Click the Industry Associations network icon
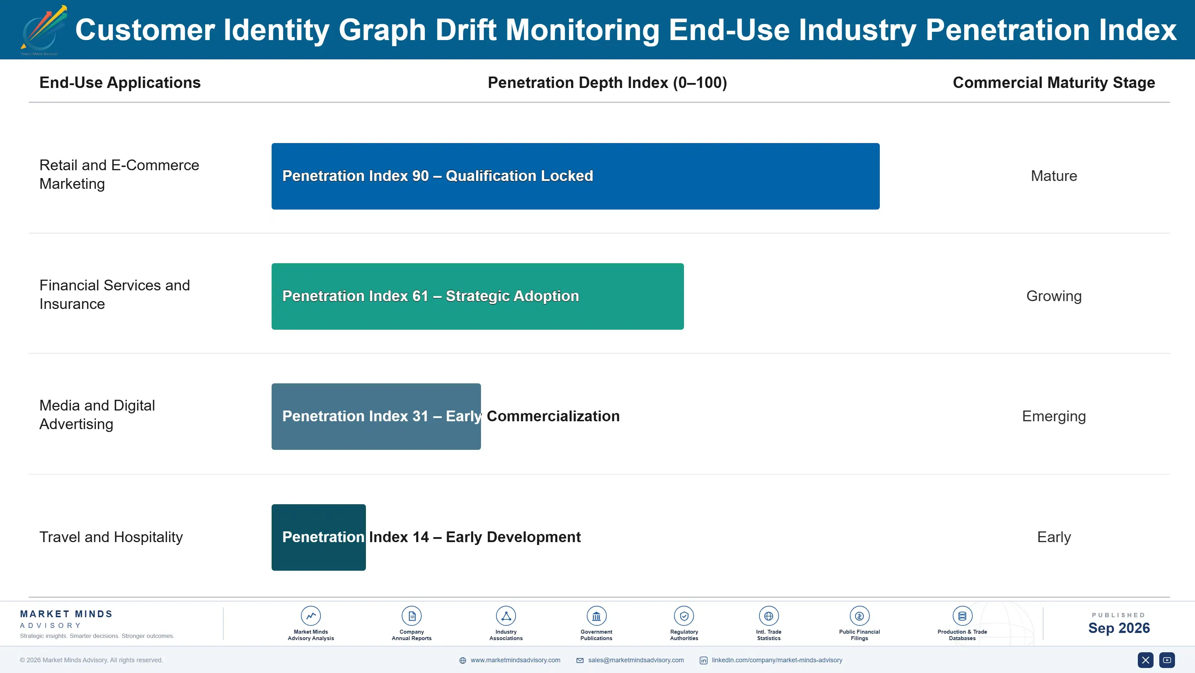The width and height of the screenshot is (1195, 673). click(506, 616)
